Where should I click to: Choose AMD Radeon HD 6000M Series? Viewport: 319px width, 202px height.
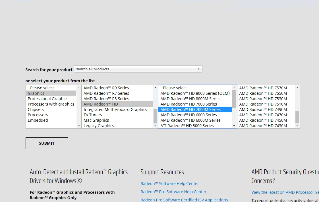tap(195, 120)
